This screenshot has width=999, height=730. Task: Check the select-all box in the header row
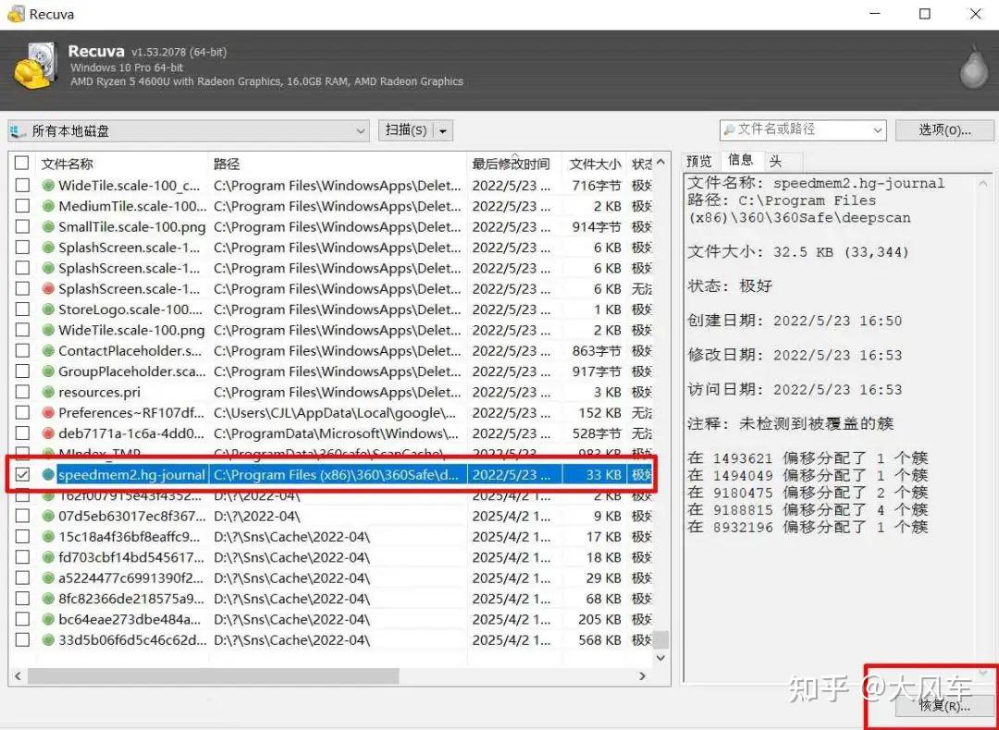tap(22, 164)
